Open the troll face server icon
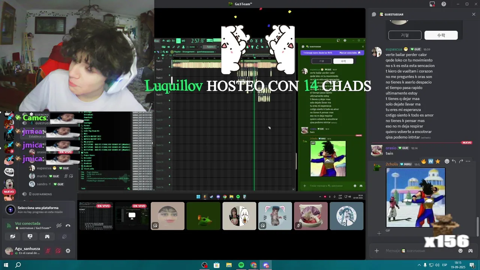 [x=9, y=172]
